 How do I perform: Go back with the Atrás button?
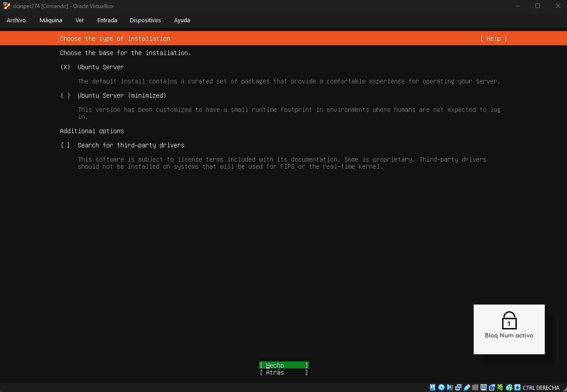click(283, 372)
